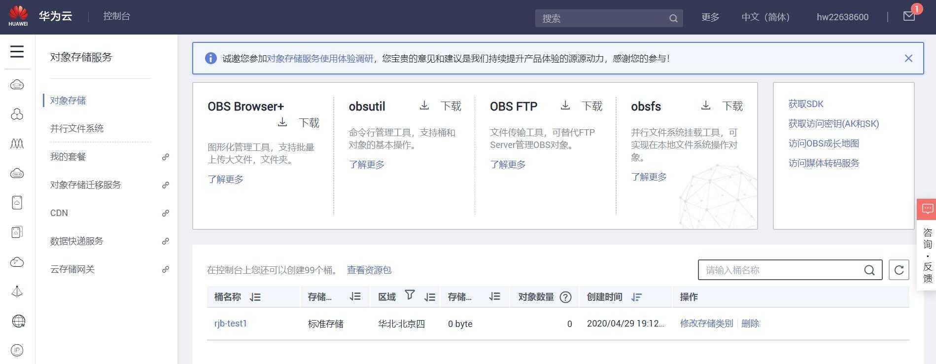936x364 pixels.
Task: Click 删除 for the rjb-test1 bucket
Action: coord(750,324)
